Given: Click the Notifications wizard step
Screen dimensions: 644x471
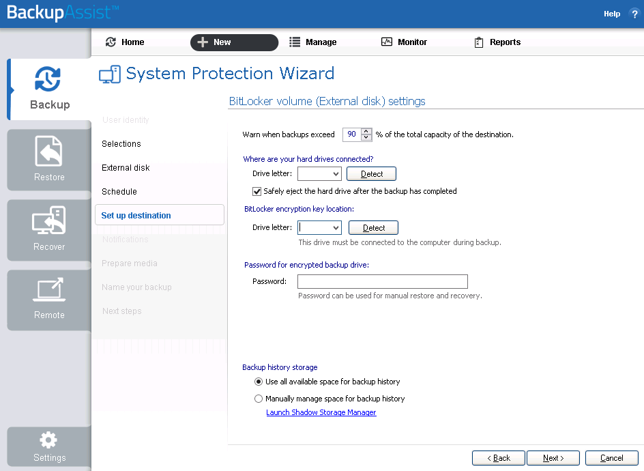Looking at the screenshot, I should [x=126, y=239].
